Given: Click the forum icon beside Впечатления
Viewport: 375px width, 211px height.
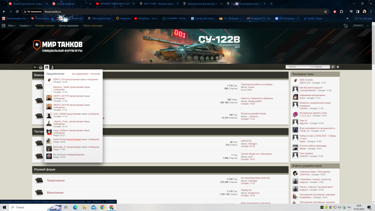Looking at the screenshot, I should click(x=39, y=193).
